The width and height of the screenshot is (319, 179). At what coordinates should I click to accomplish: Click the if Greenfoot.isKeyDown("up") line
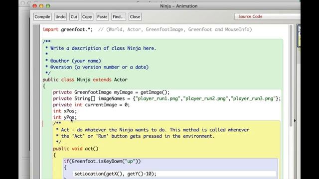[x=102, y=161]
